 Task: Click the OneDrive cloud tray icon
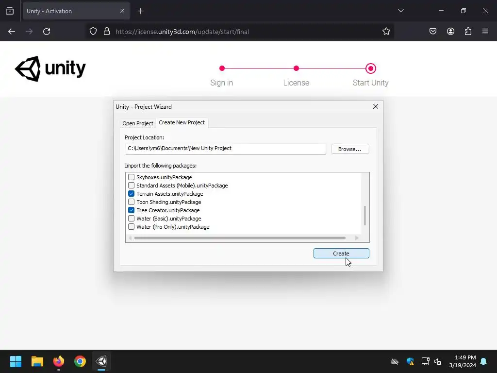395,361
